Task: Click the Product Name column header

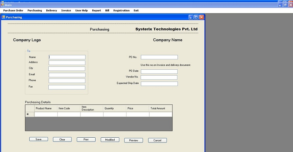Action: pos(46,108)
